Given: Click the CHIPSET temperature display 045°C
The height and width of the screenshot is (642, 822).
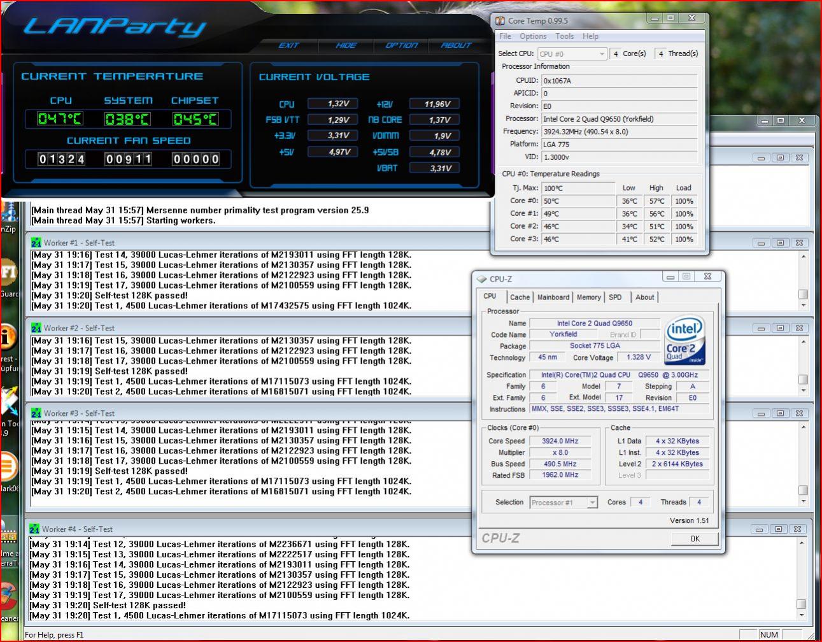Looking at the screenshot, I should [x=195, y=119].
